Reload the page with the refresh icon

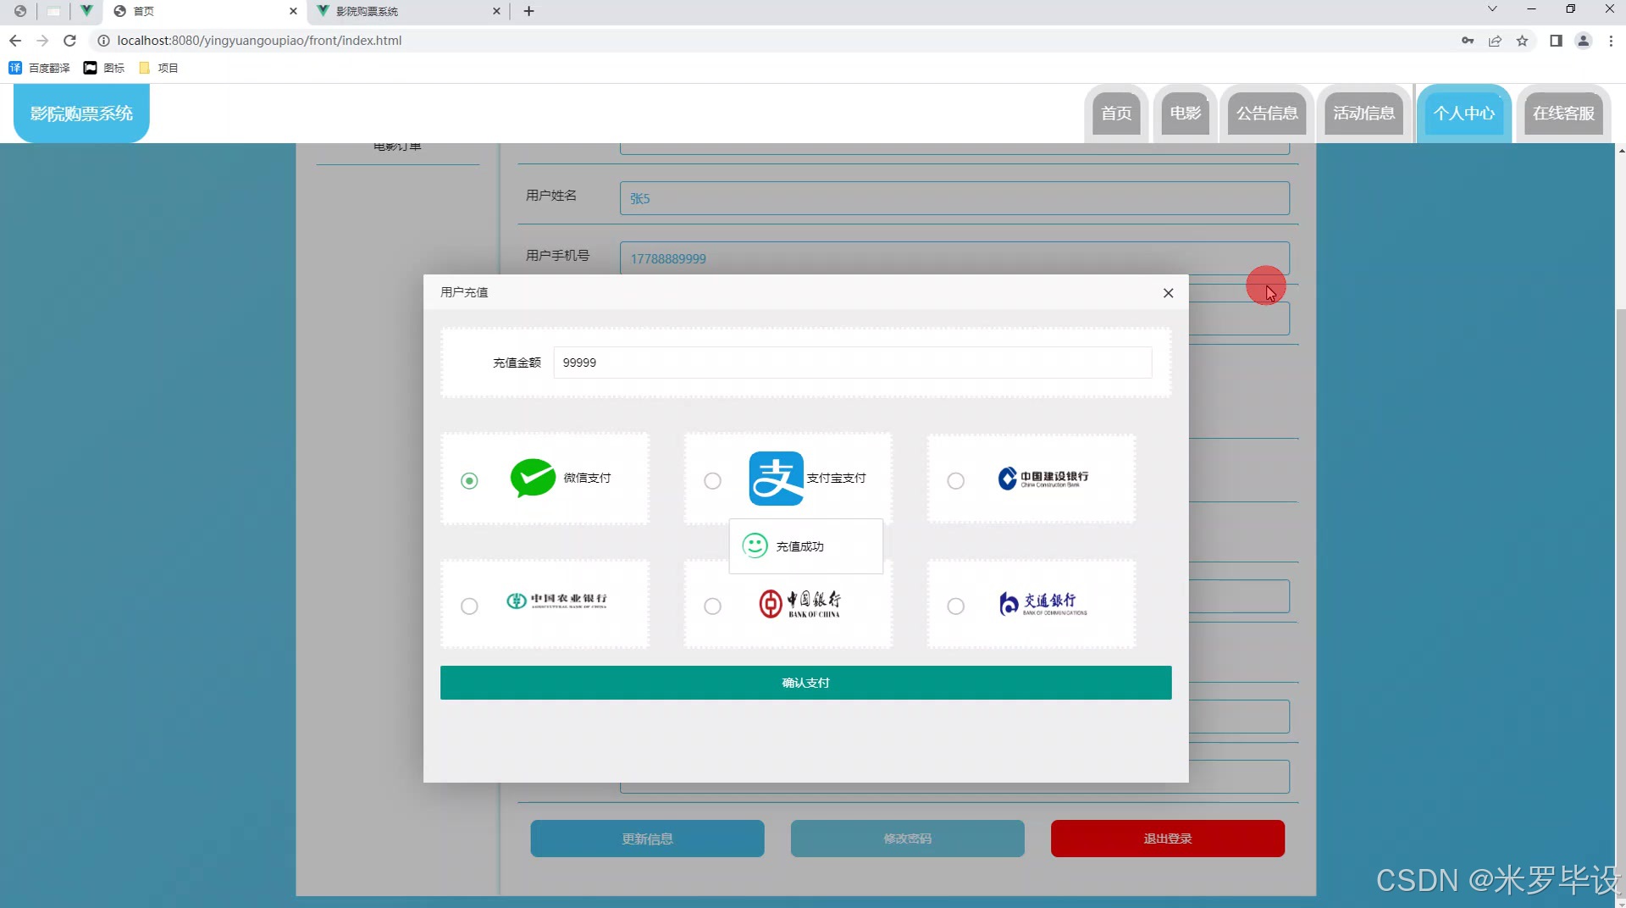(x=70, y=41)
